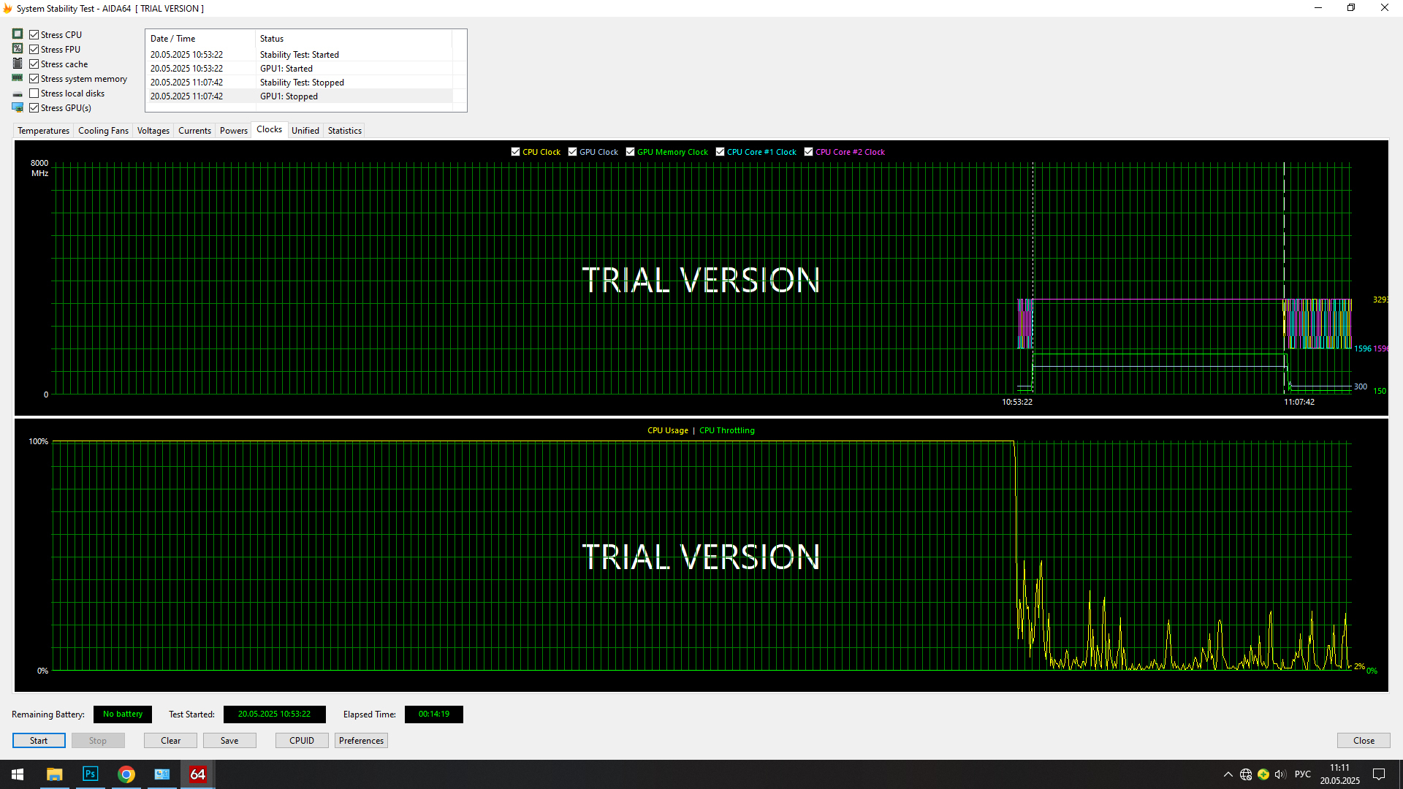Image resolution: width=1403 pixels, height=789 pixels.
Task: Click Date / Time column header
Action: coord(200,39)
